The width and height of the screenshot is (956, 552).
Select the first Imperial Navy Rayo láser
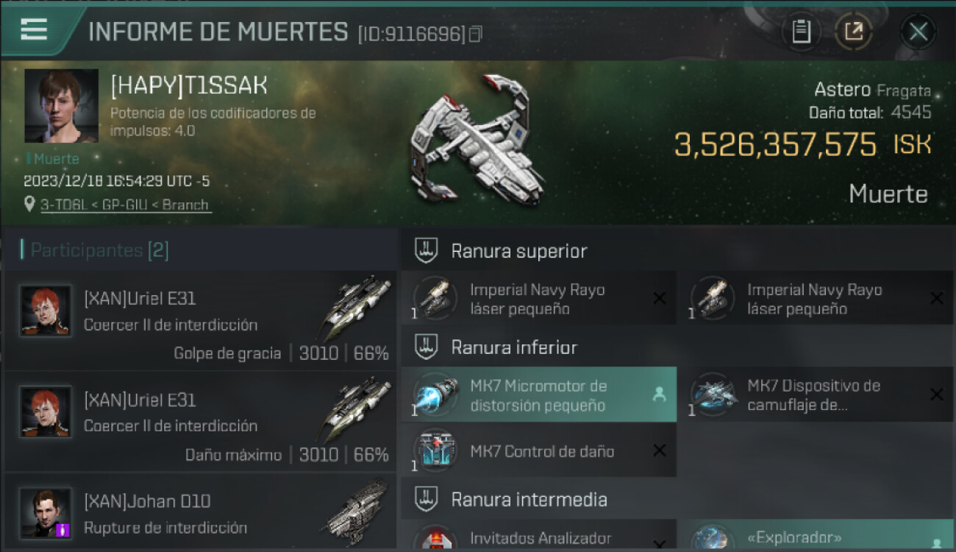(538, 298)
